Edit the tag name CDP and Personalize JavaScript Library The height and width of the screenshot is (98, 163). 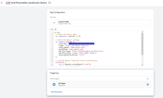pyautogui.click(x=26, y=3)
